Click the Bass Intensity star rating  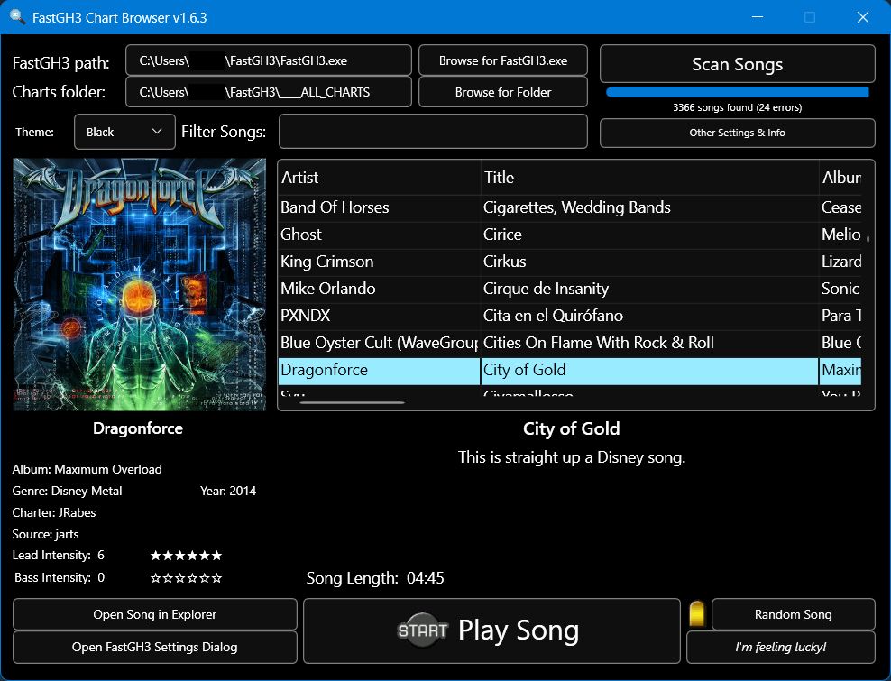pos(186,577)
